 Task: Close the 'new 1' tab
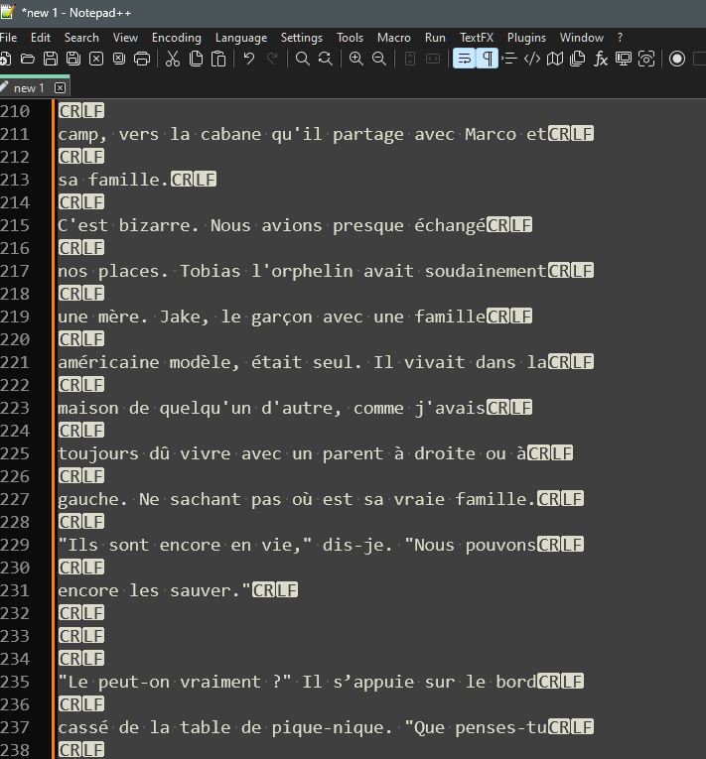pos(60,88)
